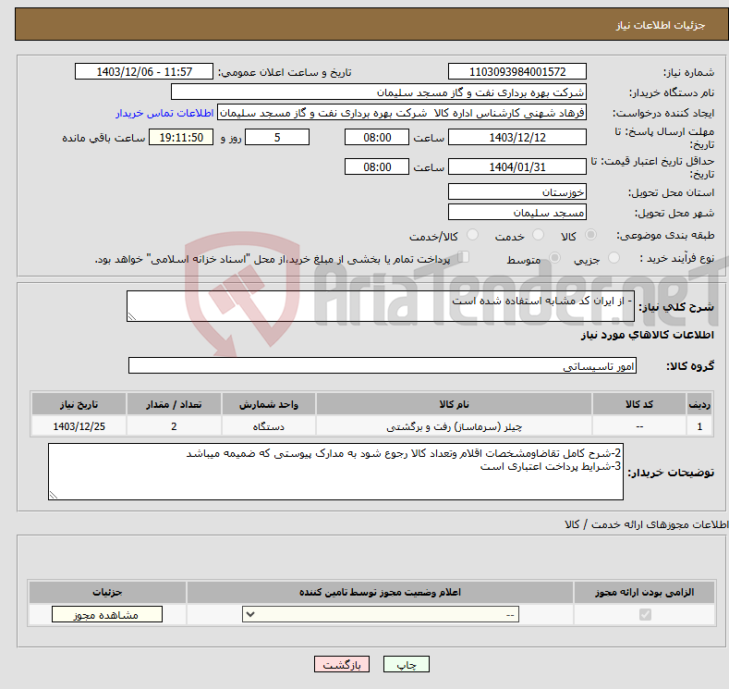This screenshot has width=729, height=689.
Task: Click the request creator field فرهاد شهنی
Action: (402, 113)
